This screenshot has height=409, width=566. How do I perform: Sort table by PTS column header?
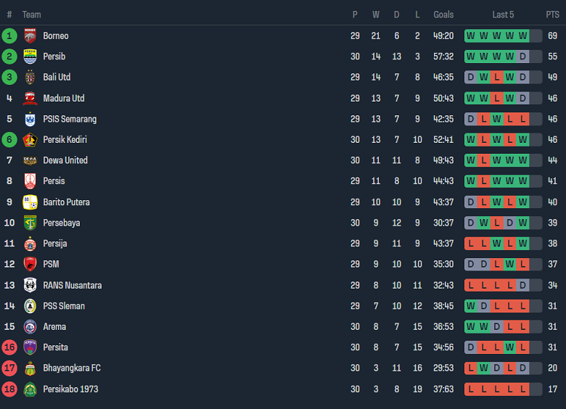point(552,15)
